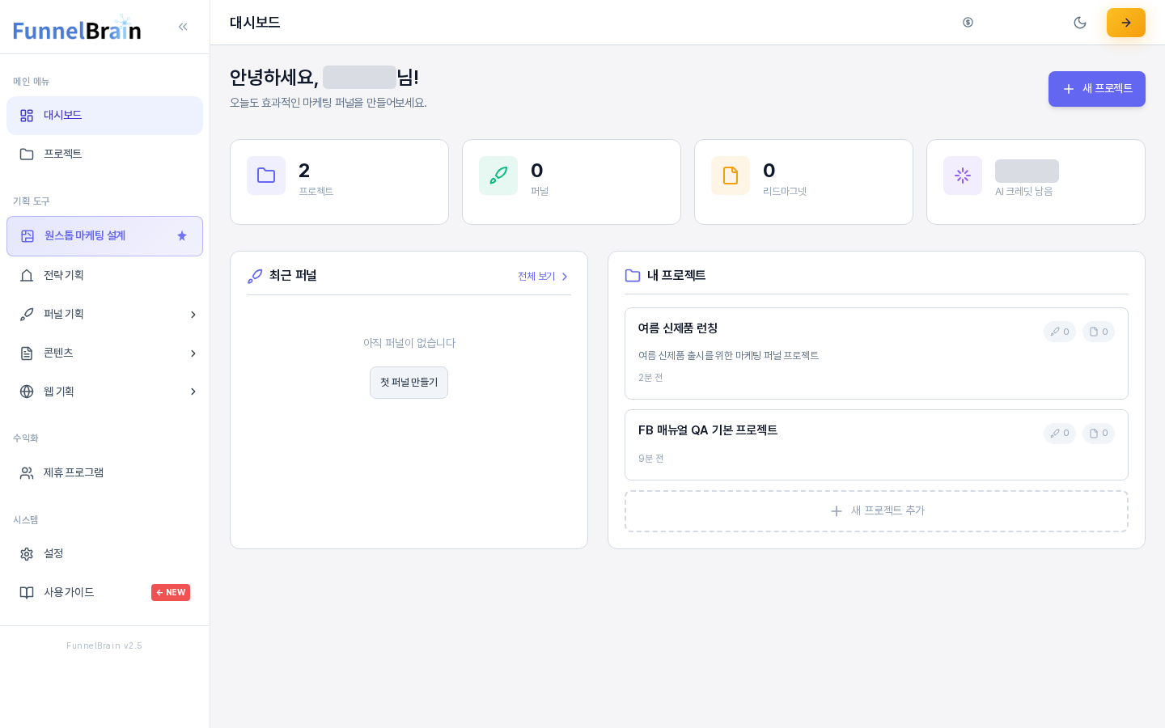Viewport: 1165px width, 728px height.
Task: Click the 아직 퍼널이 없습니다 message
Action: pyautogui.click(x=409, y=343)
